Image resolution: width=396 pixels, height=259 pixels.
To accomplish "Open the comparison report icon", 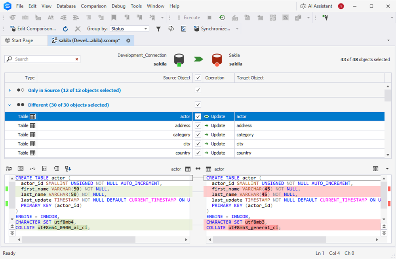I will pyautogui.click(x=184, y=29).
